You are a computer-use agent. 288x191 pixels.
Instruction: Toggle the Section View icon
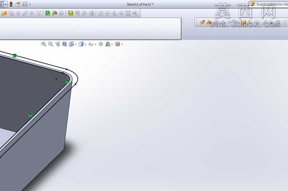pos(64,44)
